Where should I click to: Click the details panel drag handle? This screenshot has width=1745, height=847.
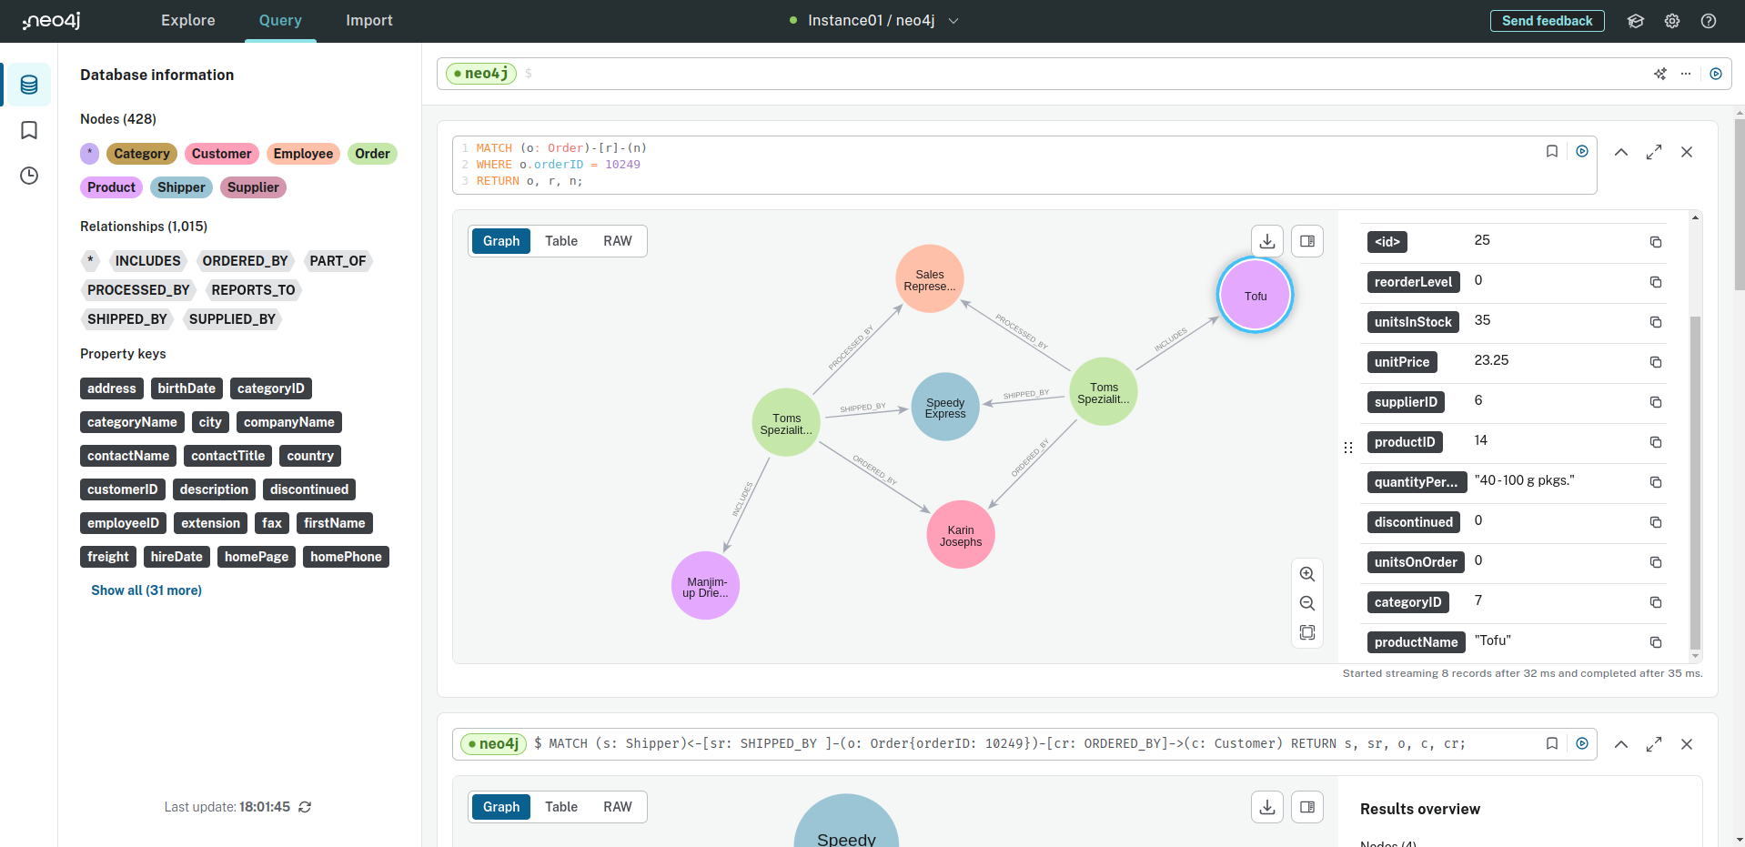[x=1348, y=448]
